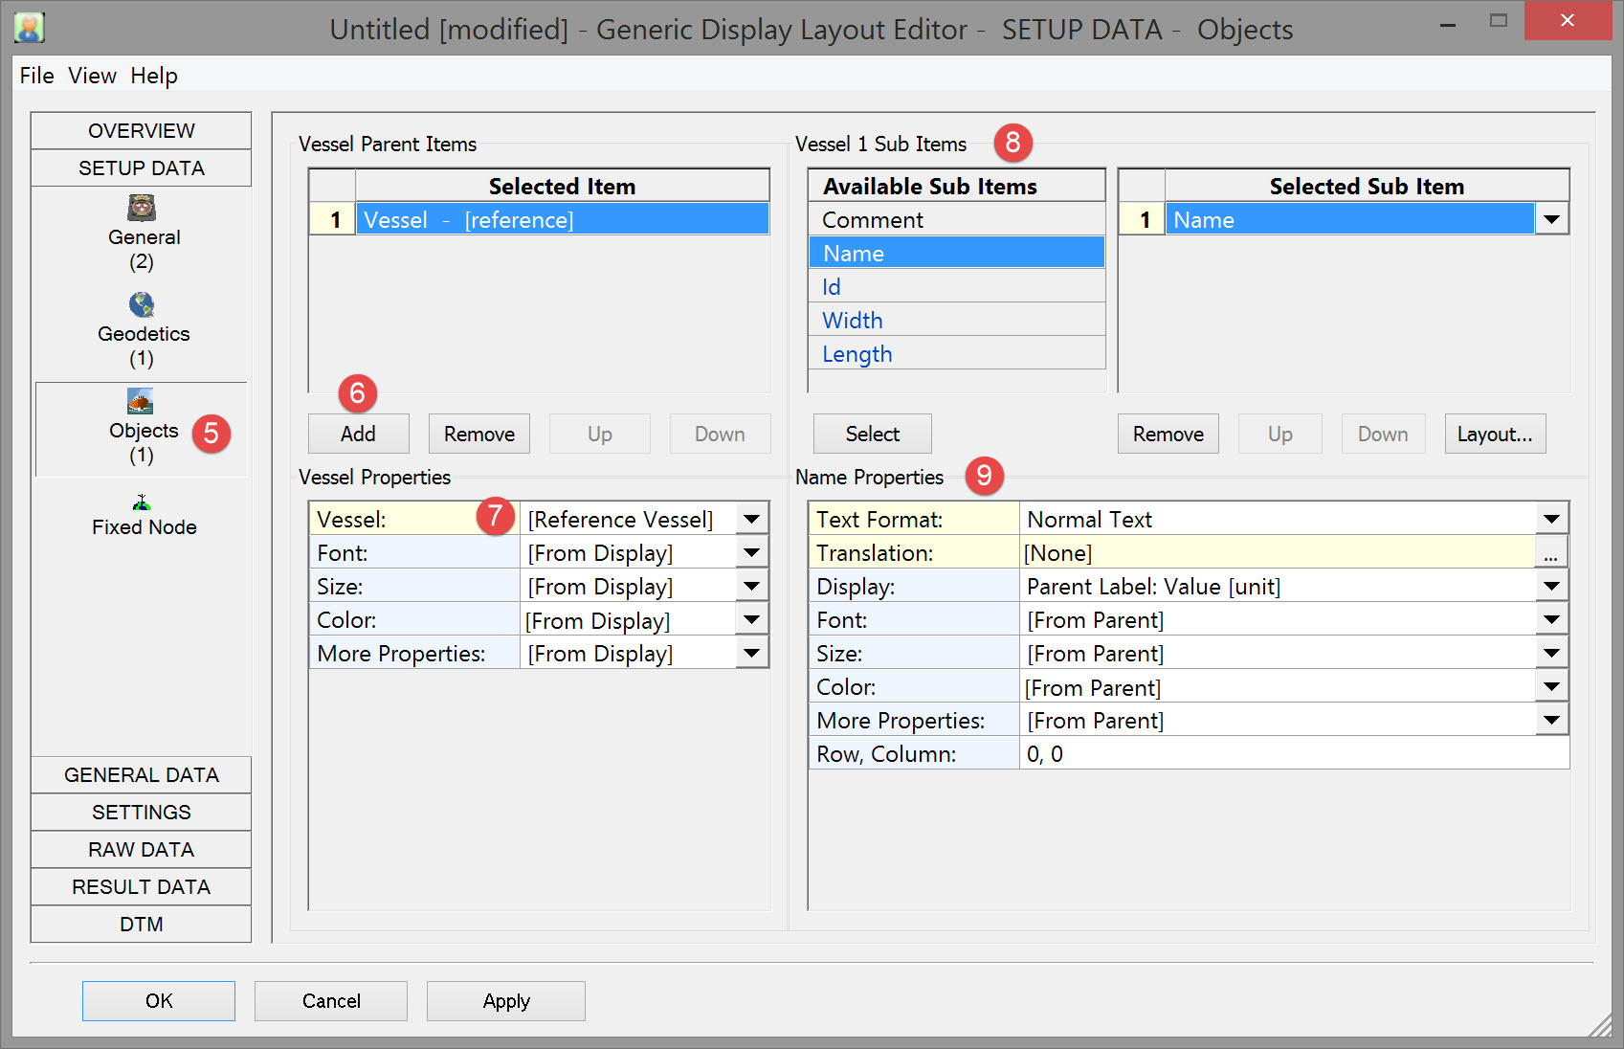Open the OVERVIEW section

pyautogui.click(x=141, y=131)
